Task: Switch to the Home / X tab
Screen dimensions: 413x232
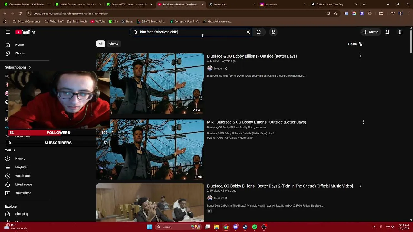Action: 232,5
